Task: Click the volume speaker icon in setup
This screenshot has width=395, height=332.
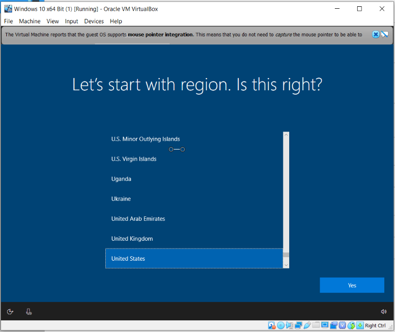Action: coord(383,312)
